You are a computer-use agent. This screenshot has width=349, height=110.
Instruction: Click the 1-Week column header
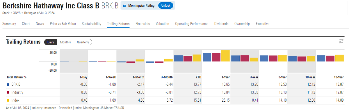click(111, 77)
